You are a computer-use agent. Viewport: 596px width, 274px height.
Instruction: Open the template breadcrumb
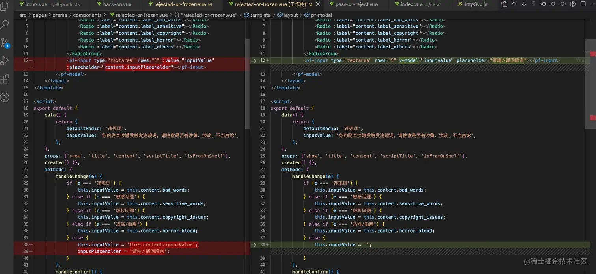coord(257,15)
